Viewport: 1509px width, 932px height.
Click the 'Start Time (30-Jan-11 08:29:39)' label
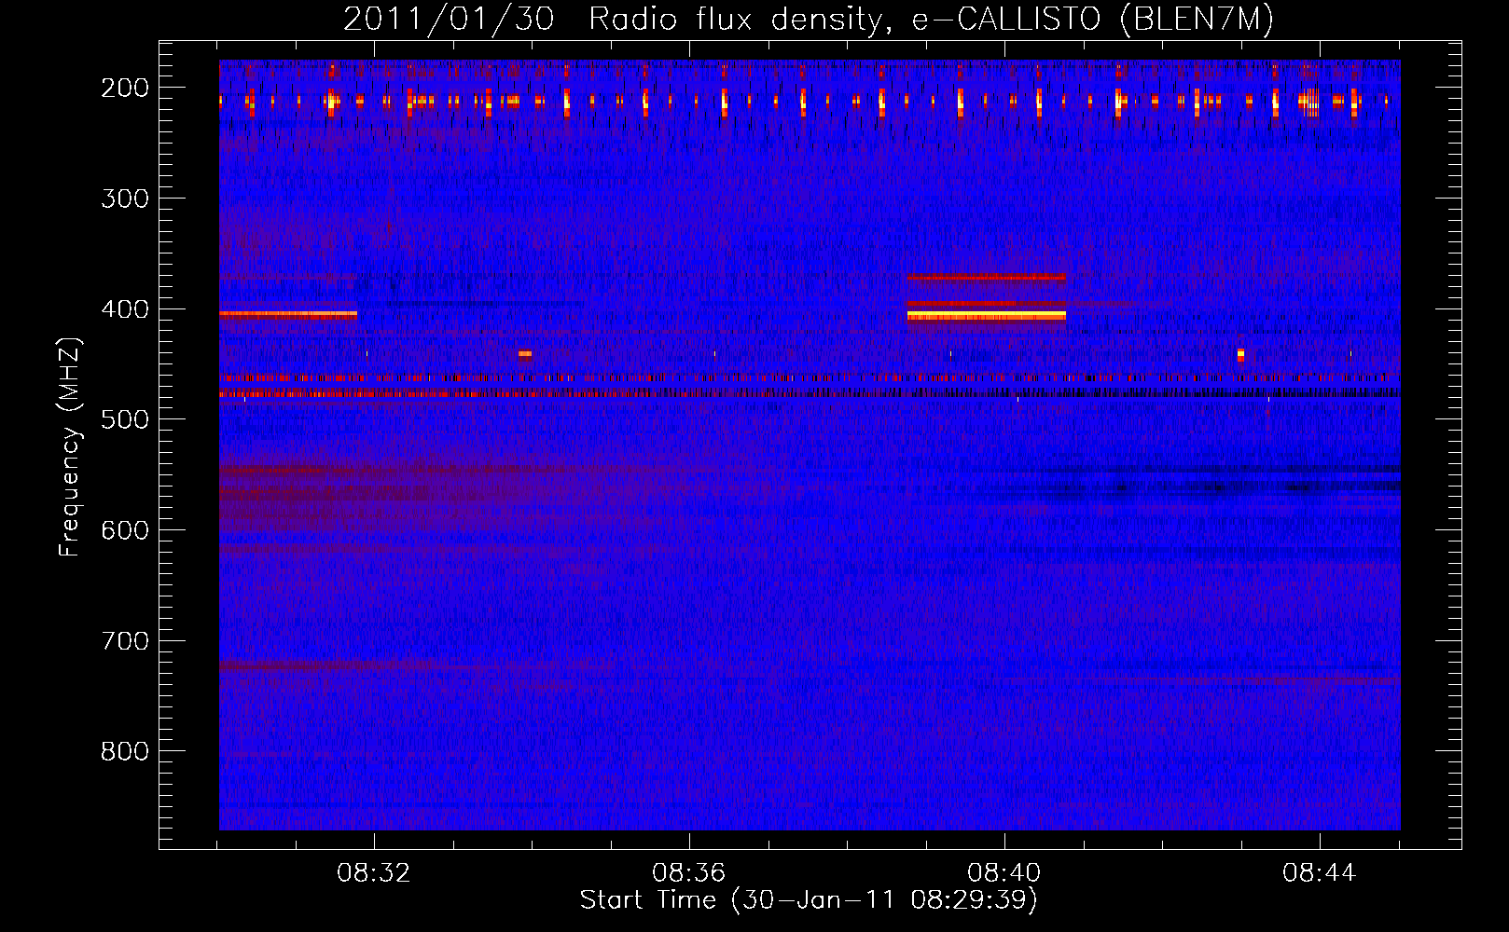(x=809, y=900)
